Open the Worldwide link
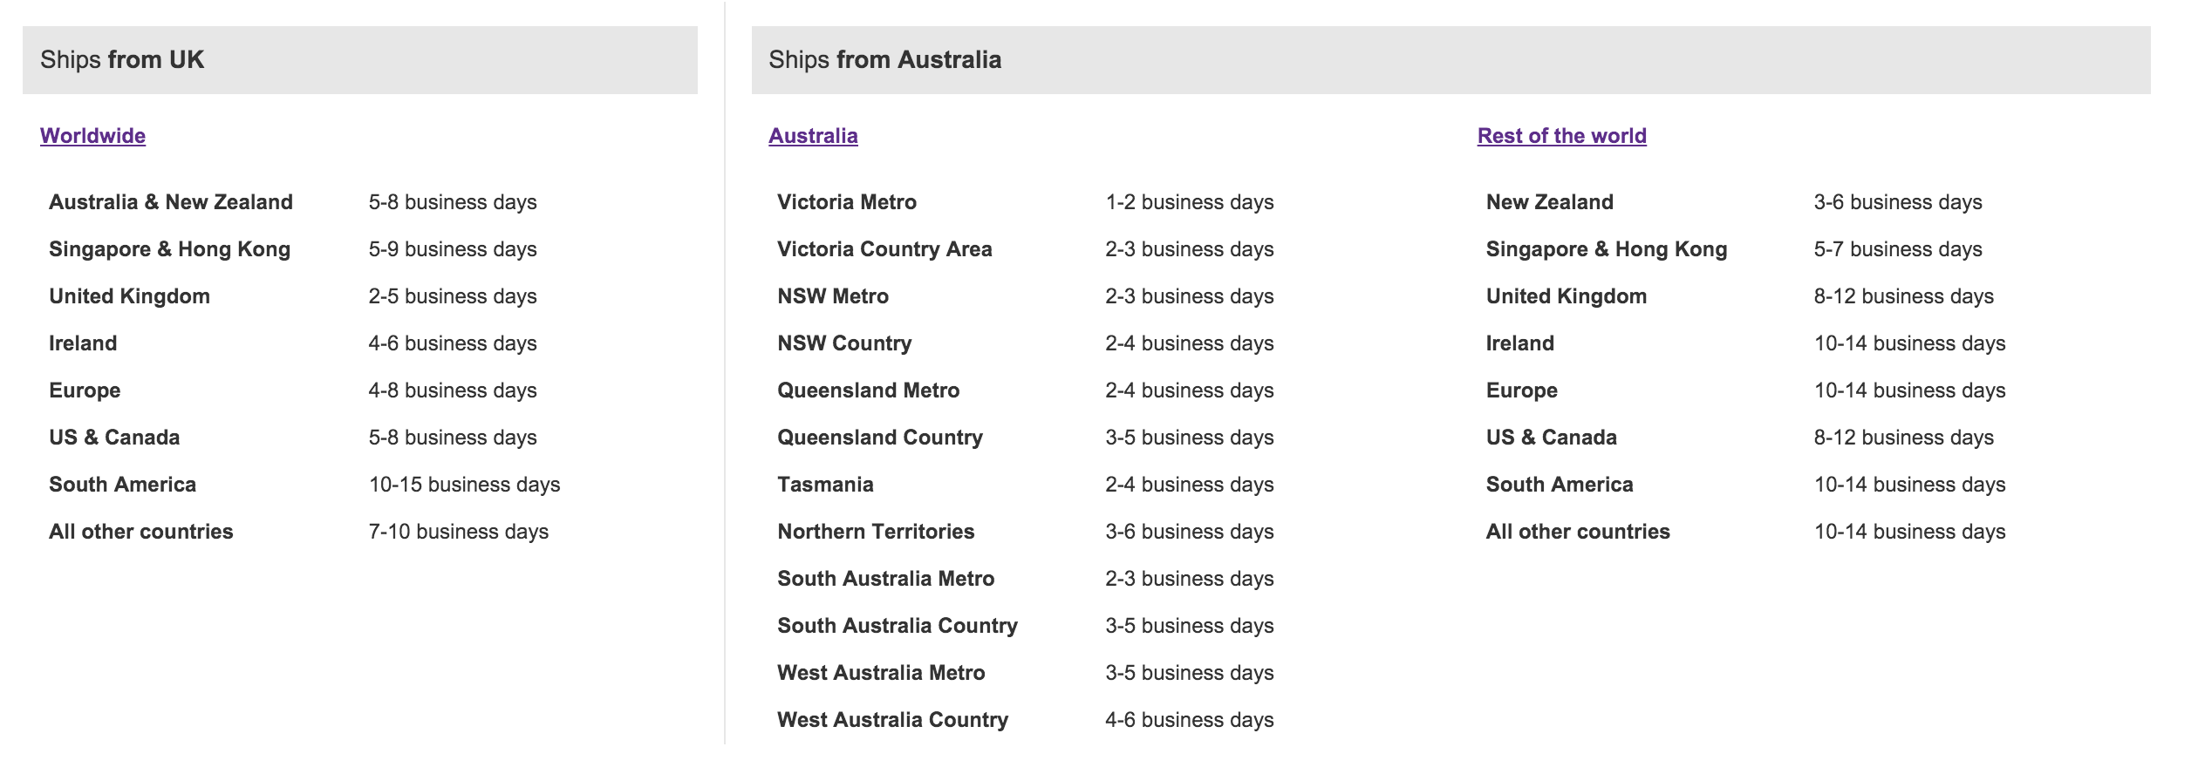The height and width of the screenshot is (774, 2198). 92,136
